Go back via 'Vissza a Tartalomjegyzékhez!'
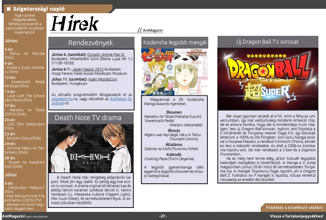 (296, 216)
